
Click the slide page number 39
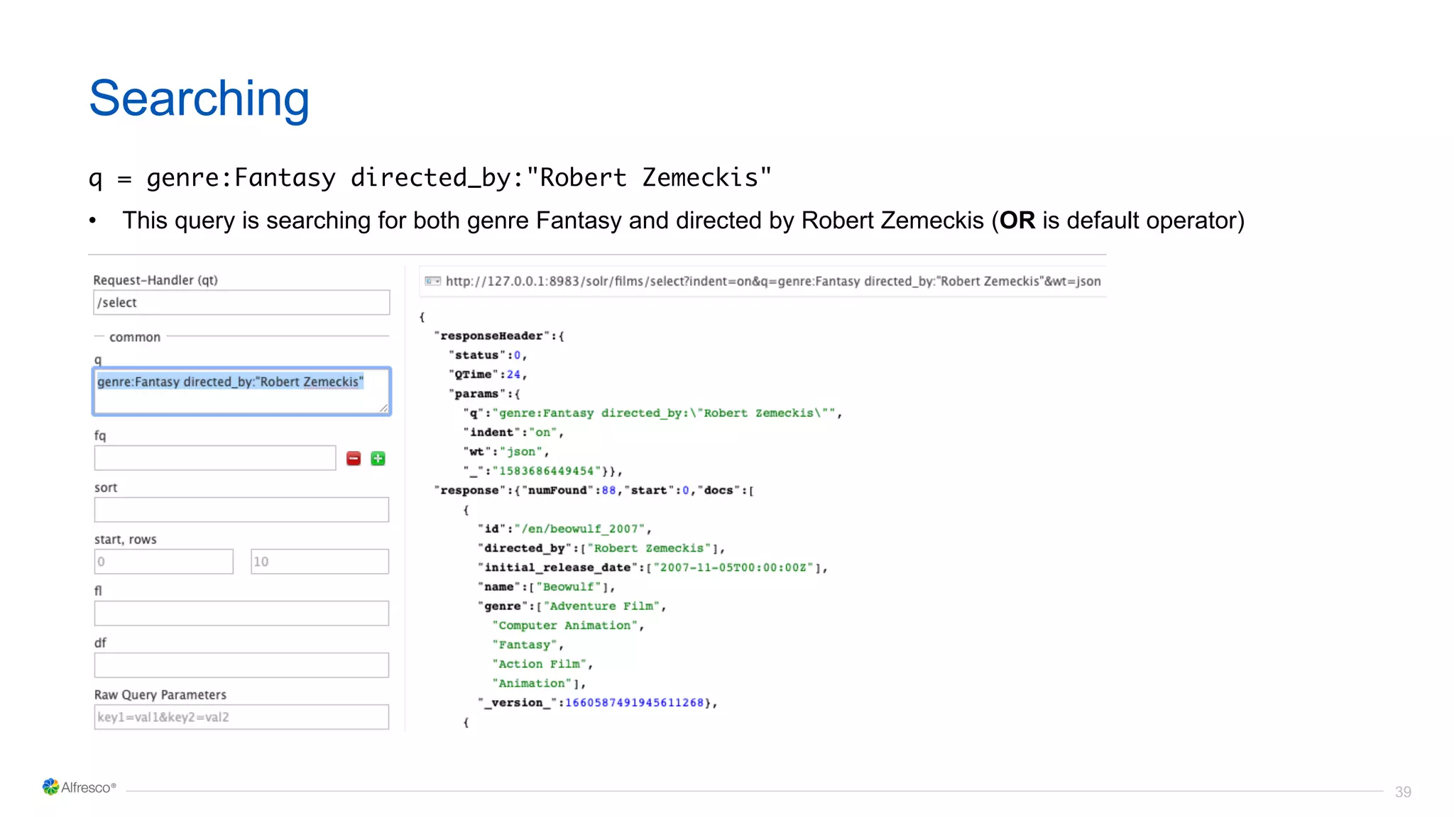[x=1402, y=792]
